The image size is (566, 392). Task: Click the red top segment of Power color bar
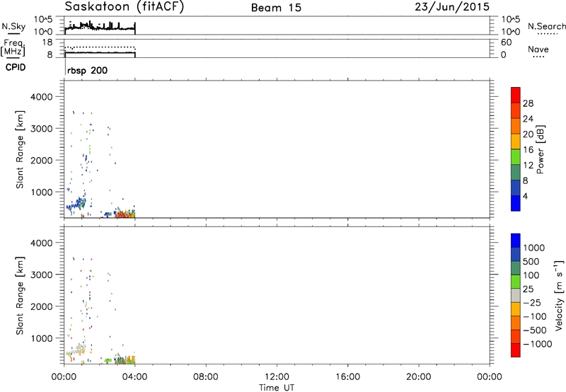(516, 95)
